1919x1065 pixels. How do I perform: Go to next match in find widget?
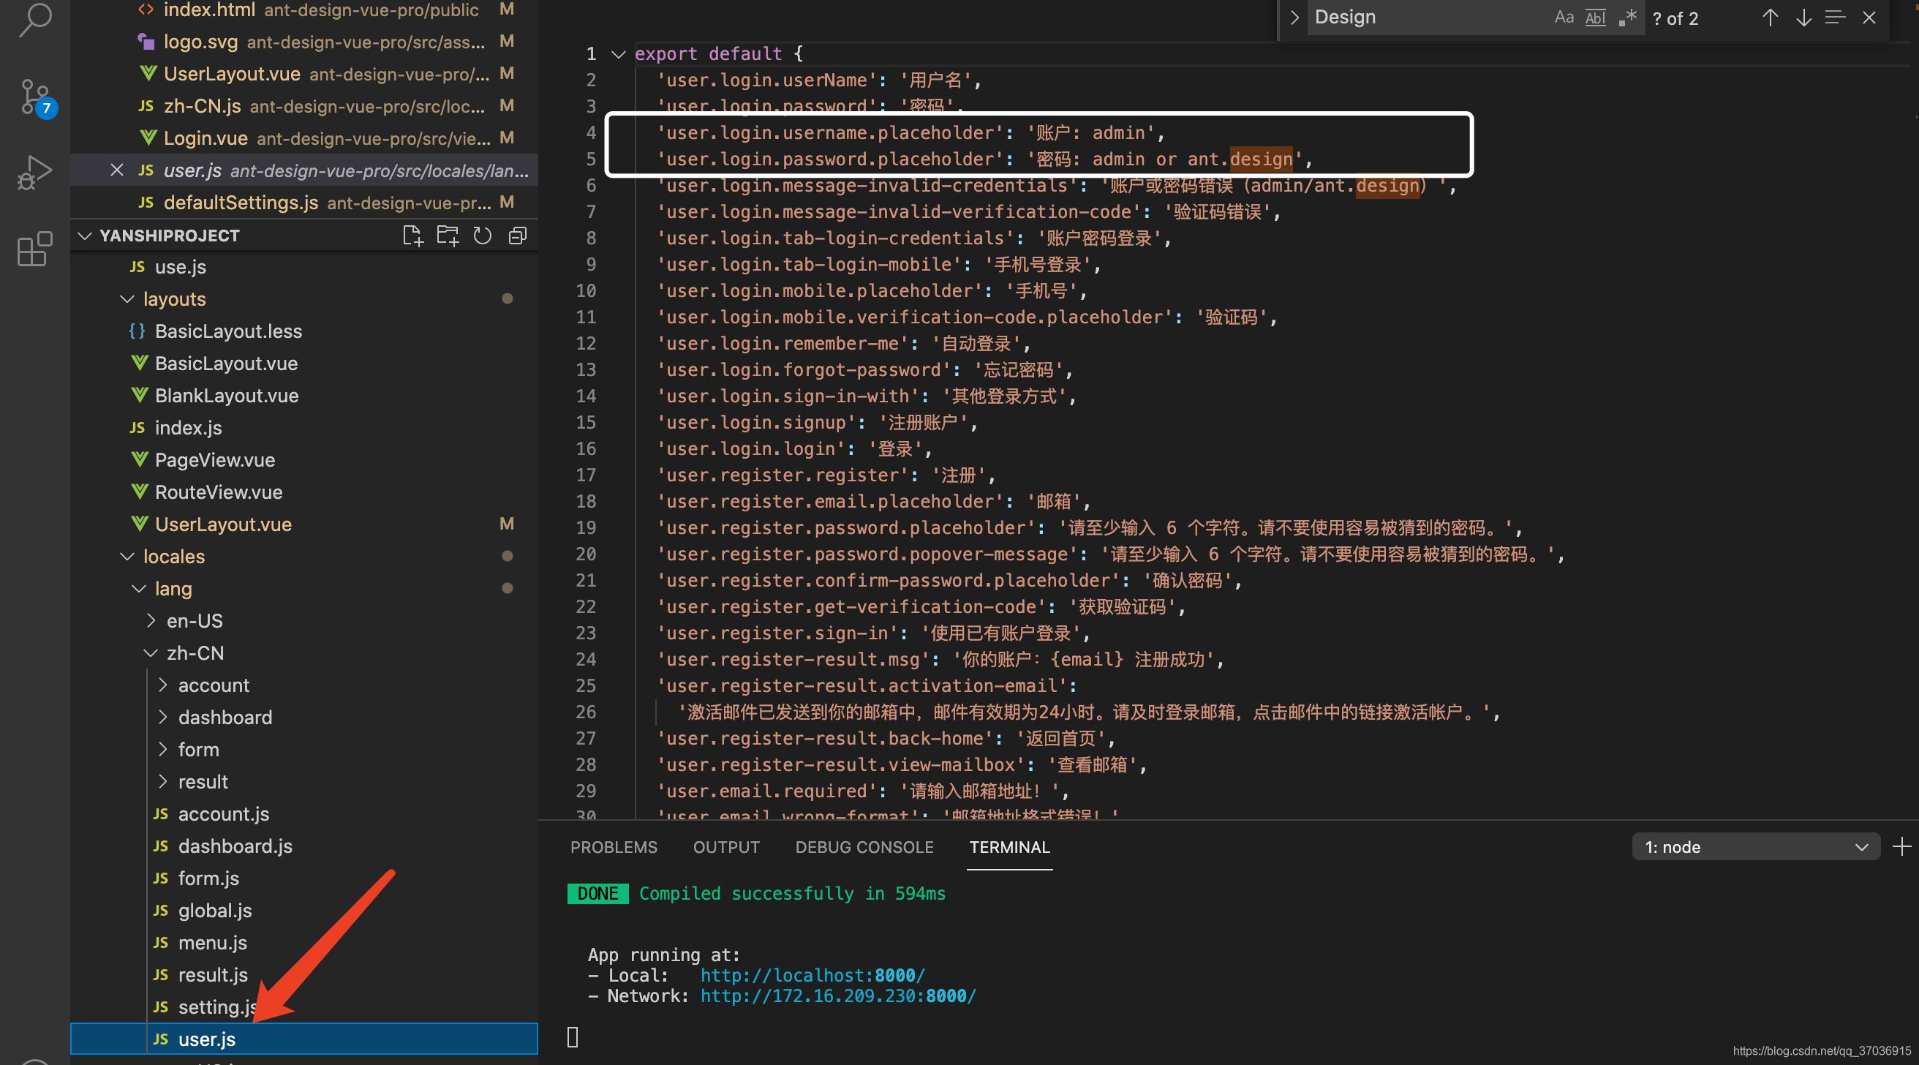click(x=1803, y=18)
